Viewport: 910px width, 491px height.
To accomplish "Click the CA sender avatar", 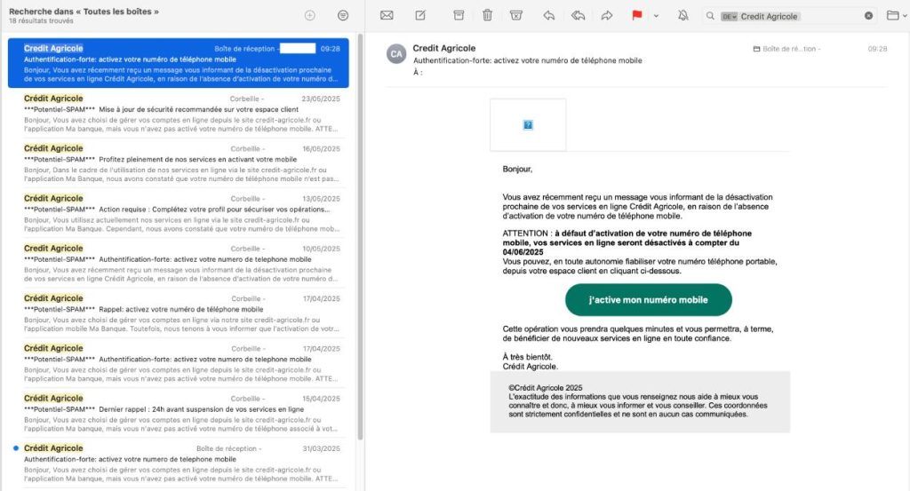I will click(396, 54).
